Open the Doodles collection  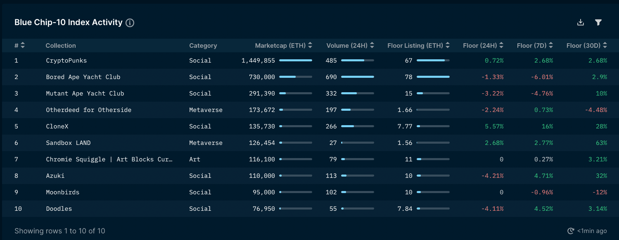(59, 209)
